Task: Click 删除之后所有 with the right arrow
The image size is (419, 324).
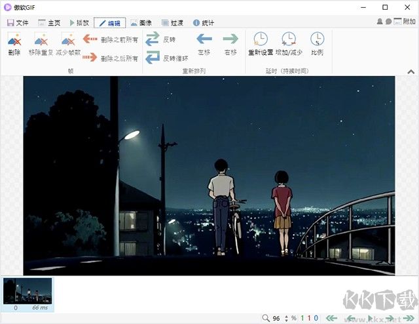Action: click(111, 58)
